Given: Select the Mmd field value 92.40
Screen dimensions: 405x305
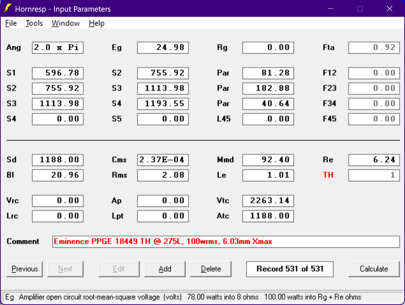Looking at the screenshot, I should [x=268, y=160].
